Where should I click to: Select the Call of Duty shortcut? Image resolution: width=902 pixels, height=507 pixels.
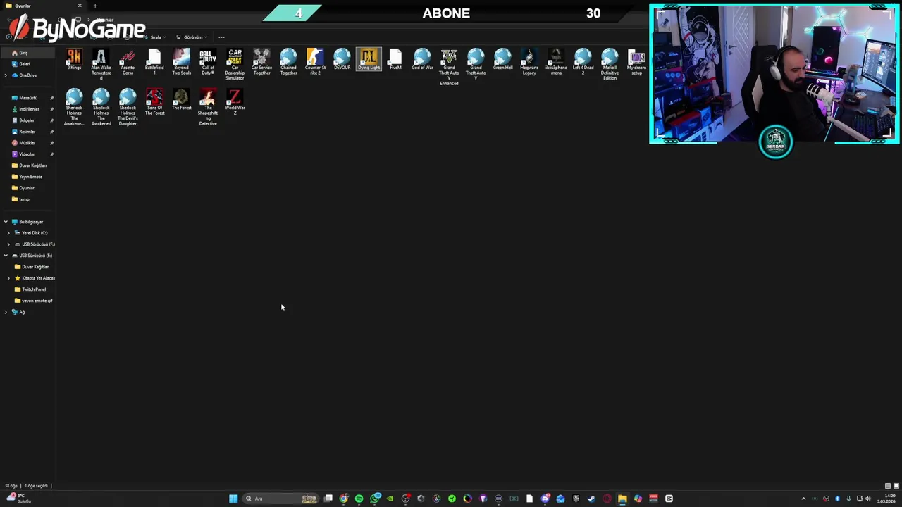point(208,62)
